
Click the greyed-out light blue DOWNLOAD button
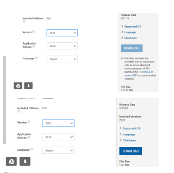tap(132, 48)
